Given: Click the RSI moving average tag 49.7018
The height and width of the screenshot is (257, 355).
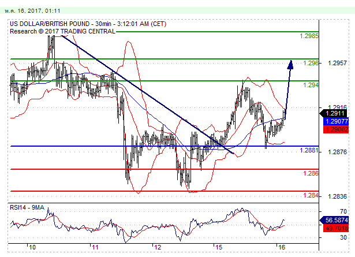Looking at the screenshot, I should coord(336,228).
